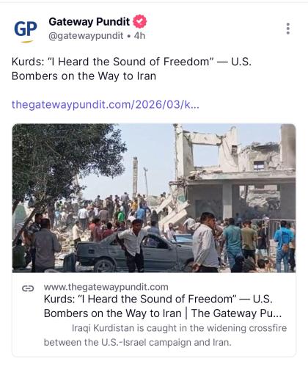The width and height of the screenshot is (308, 367).
Task: Click the yellow swoosh under GP logo
Action: point(27,41)
